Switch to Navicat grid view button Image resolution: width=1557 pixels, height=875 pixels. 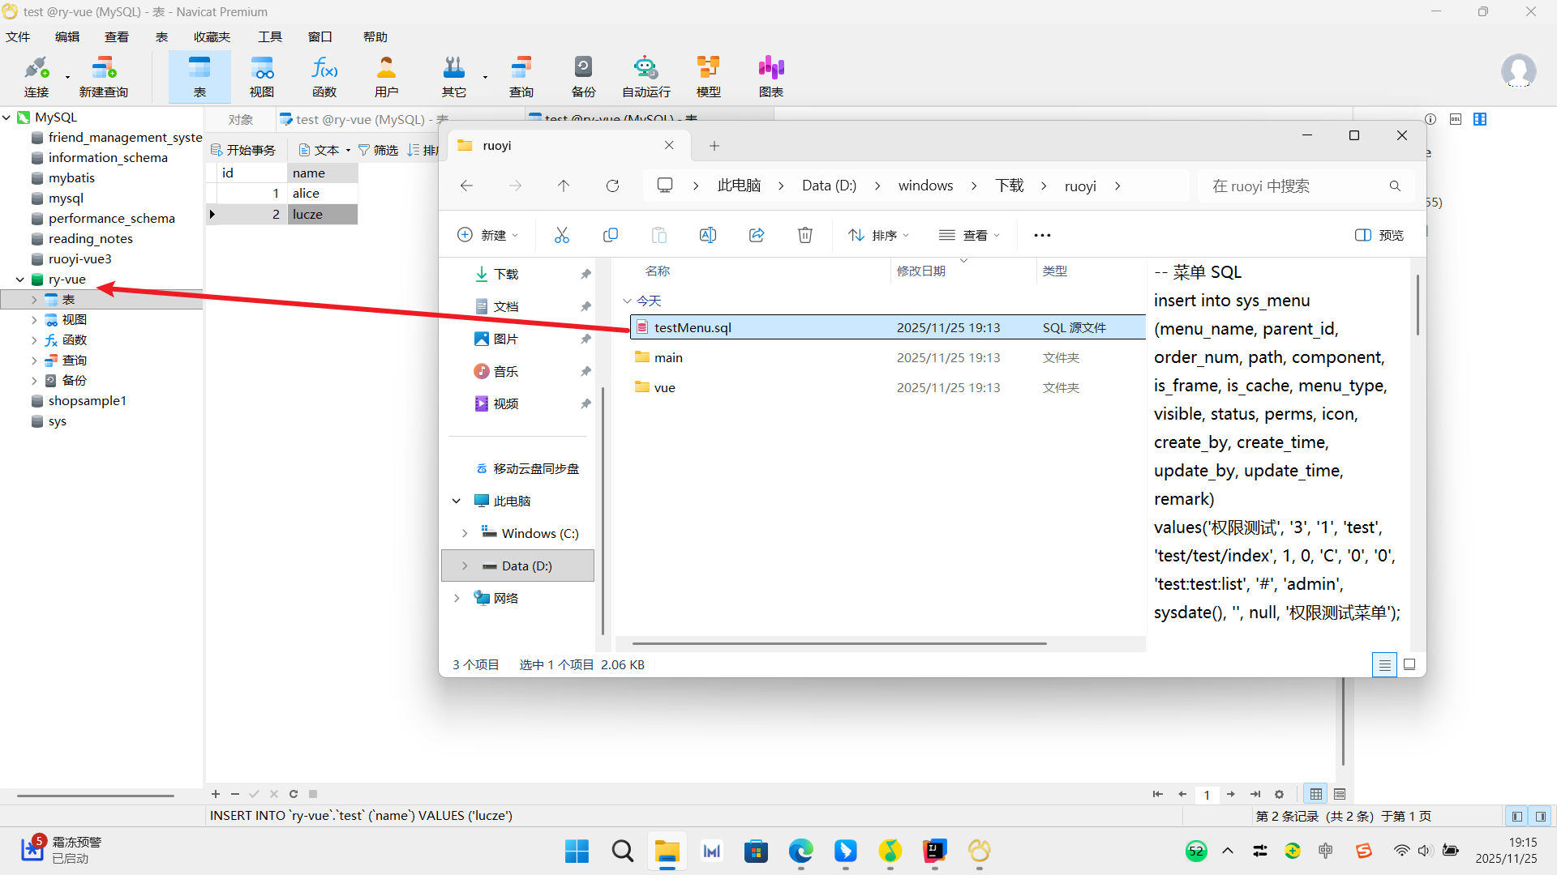(1316, 794)
